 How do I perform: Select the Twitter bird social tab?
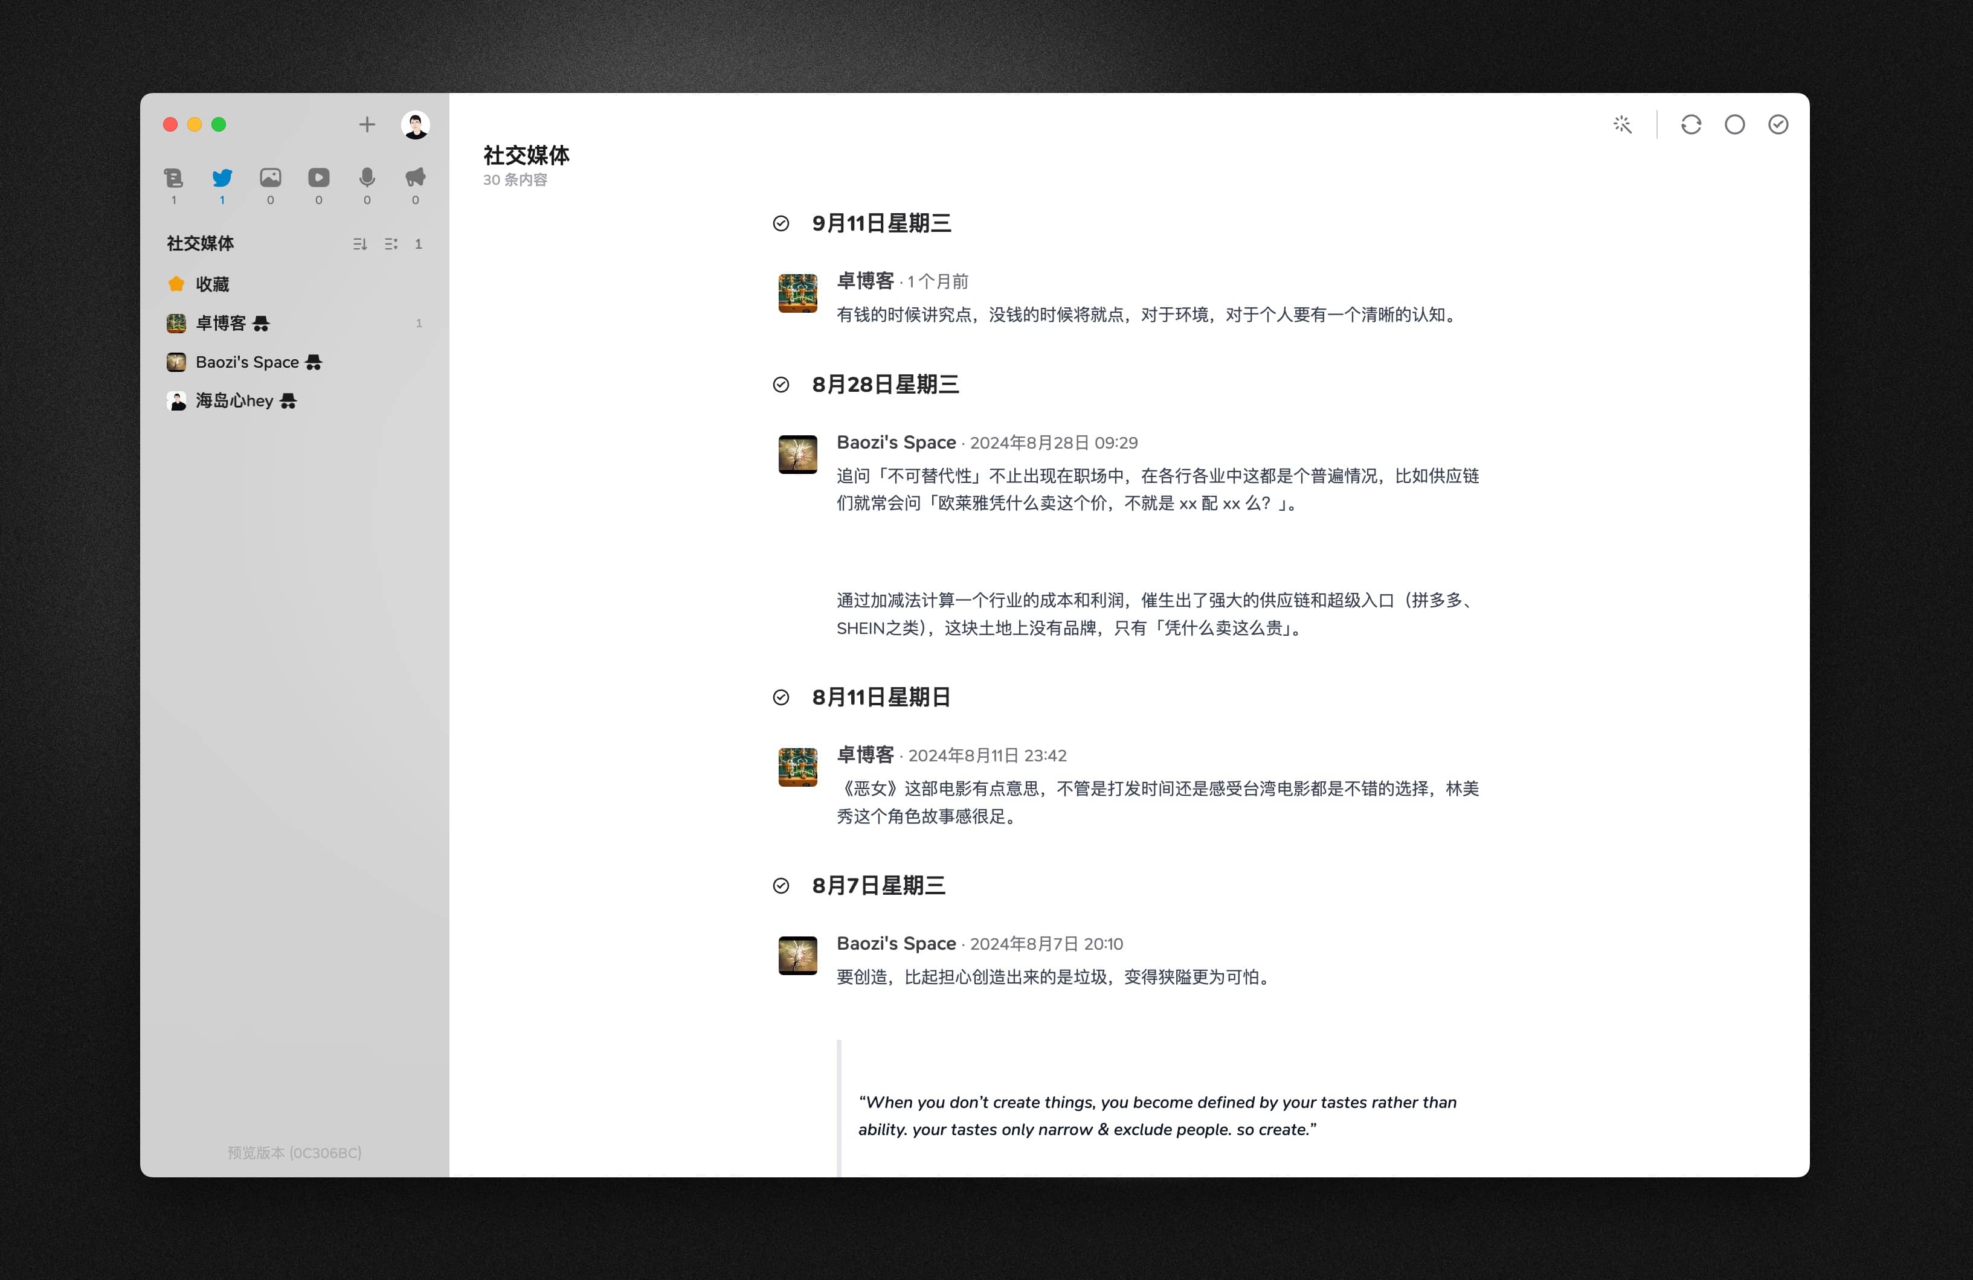221,178
